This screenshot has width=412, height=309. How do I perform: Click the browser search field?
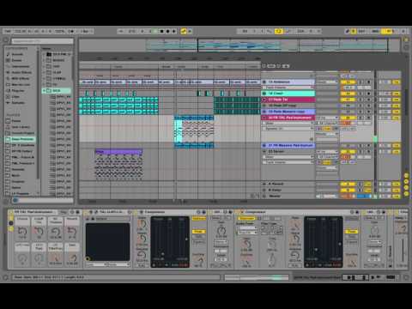(42, 41)
